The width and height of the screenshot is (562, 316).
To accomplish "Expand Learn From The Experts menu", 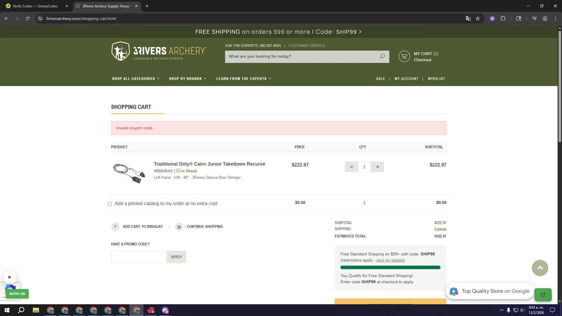I will [244, 79].
